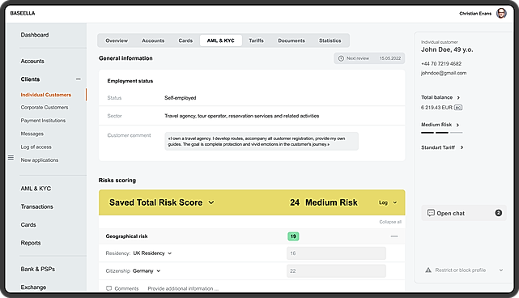Switch to the Accounts tab
Image resolution: width=519 pixels, height=298 pixels.
click(153, 40)
